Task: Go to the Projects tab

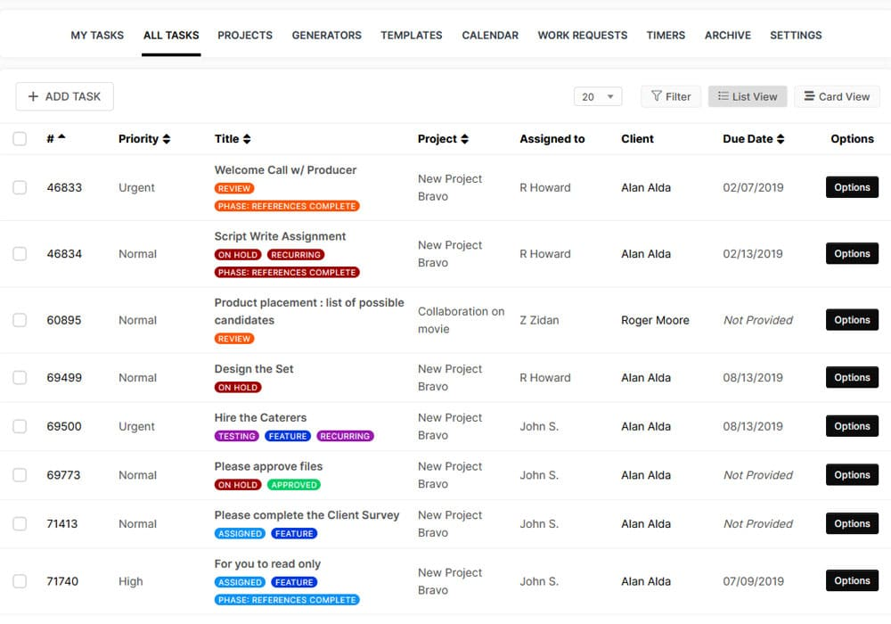Action: (245, 36)
